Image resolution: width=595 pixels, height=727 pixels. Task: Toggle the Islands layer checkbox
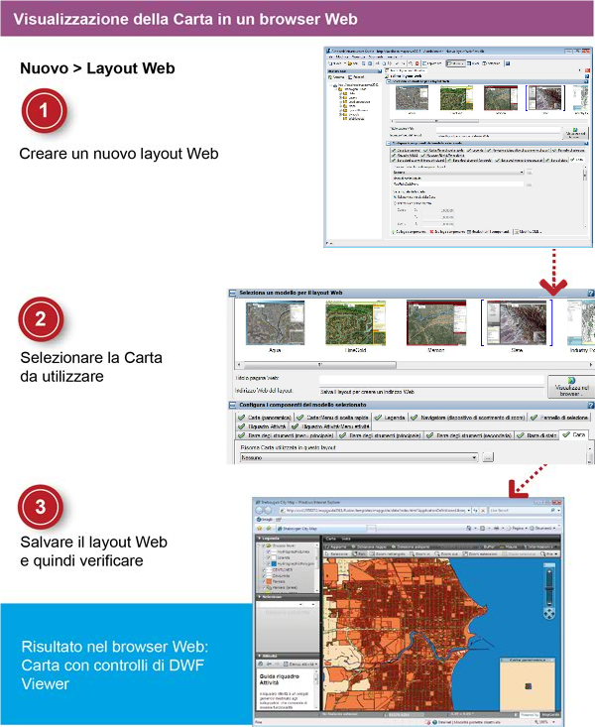(269, 557)
